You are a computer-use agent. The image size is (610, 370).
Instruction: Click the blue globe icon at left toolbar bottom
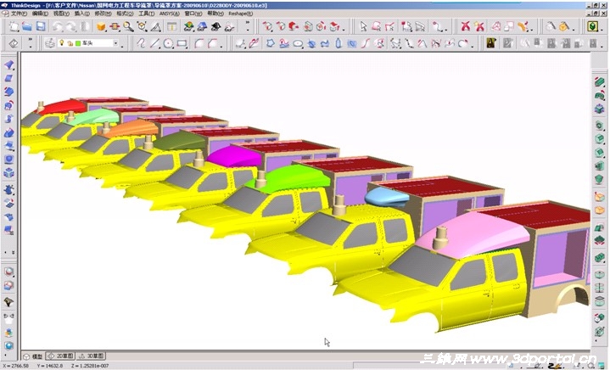9,345
